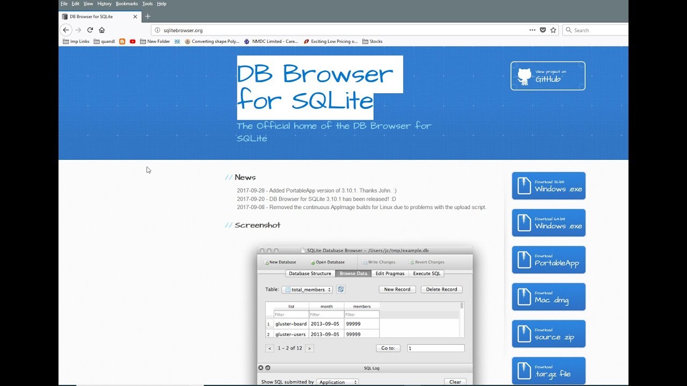Open YouTube bookmark icon in bookmarks bar
687x386 pixels.
point(133,41)
